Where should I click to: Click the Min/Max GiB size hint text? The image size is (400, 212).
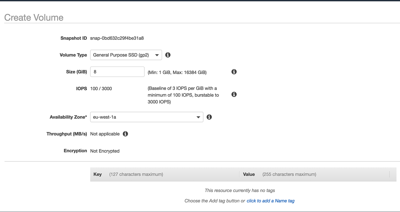177,72
